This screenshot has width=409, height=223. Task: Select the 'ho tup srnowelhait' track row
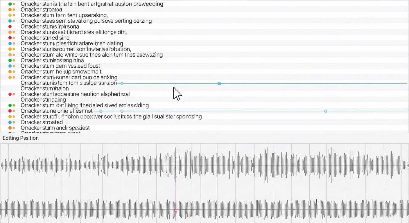(61, 72)
